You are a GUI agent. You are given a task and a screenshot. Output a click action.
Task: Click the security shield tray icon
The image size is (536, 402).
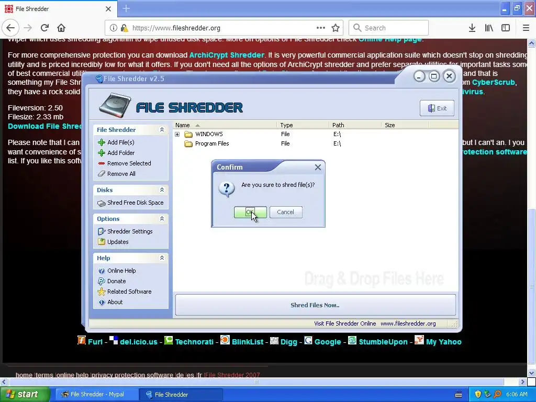[x=478, y=394]
